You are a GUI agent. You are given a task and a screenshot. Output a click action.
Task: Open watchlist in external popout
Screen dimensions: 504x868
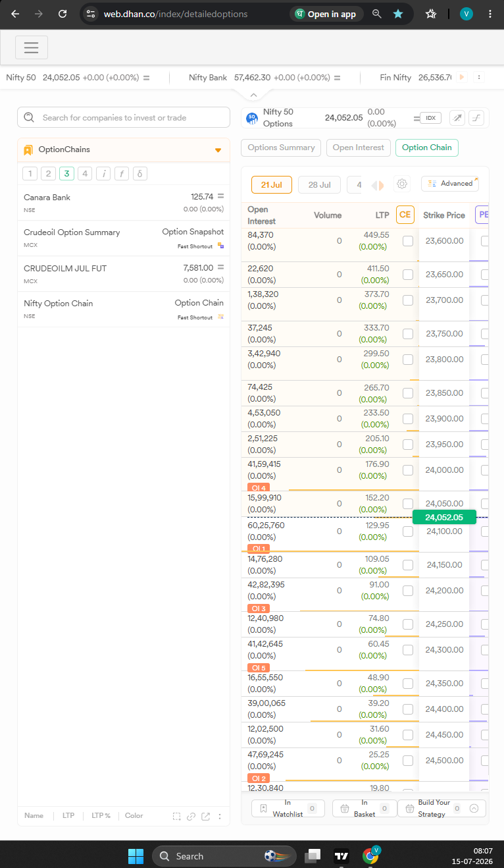(205, 816)
